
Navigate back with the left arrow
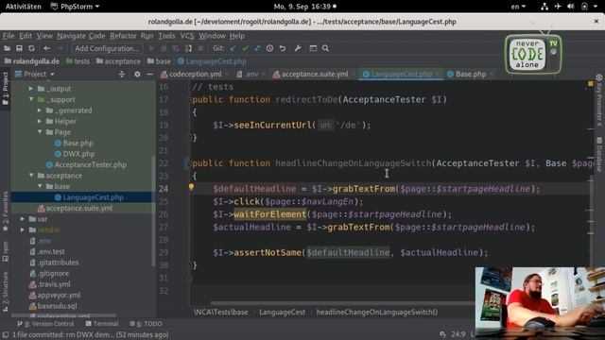[46, 48]
